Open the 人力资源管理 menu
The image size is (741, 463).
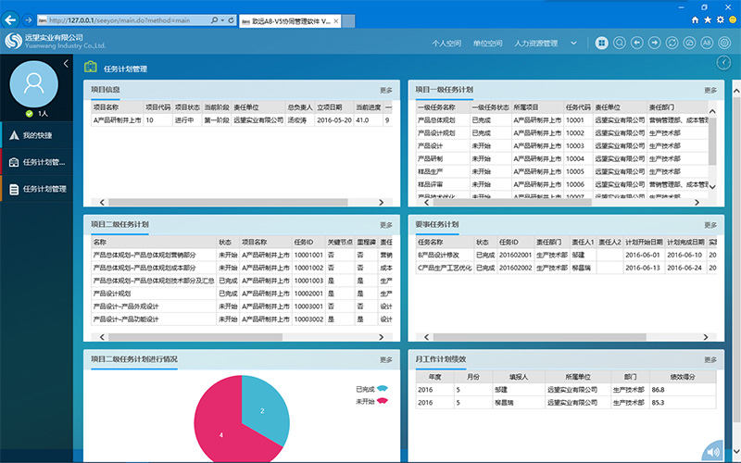(x=535, y=44)
